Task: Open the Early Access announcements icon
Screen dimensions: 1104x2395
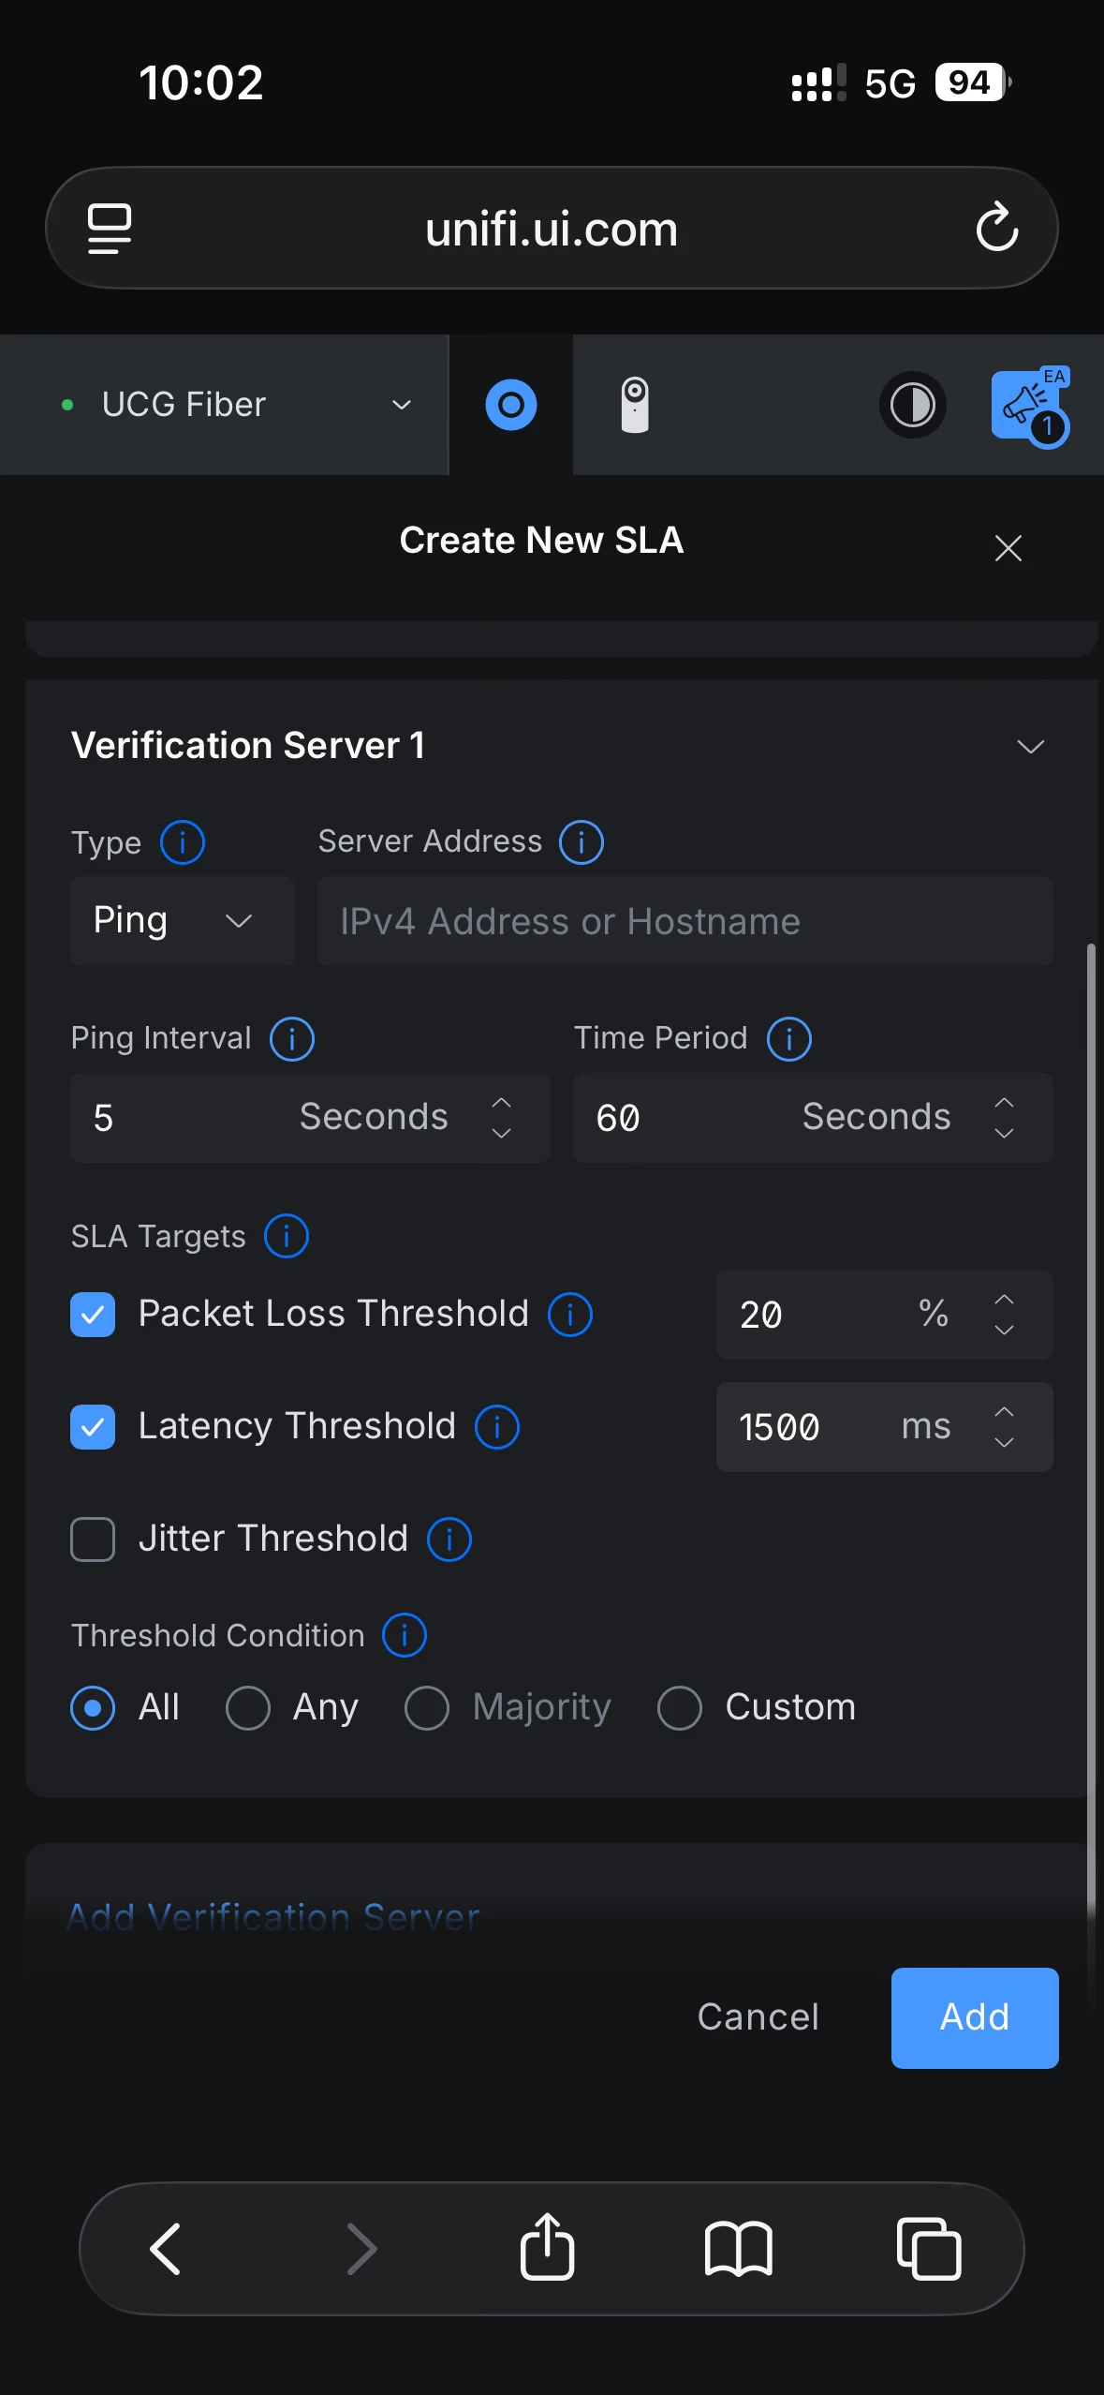Action: (x=1028, y=405)
